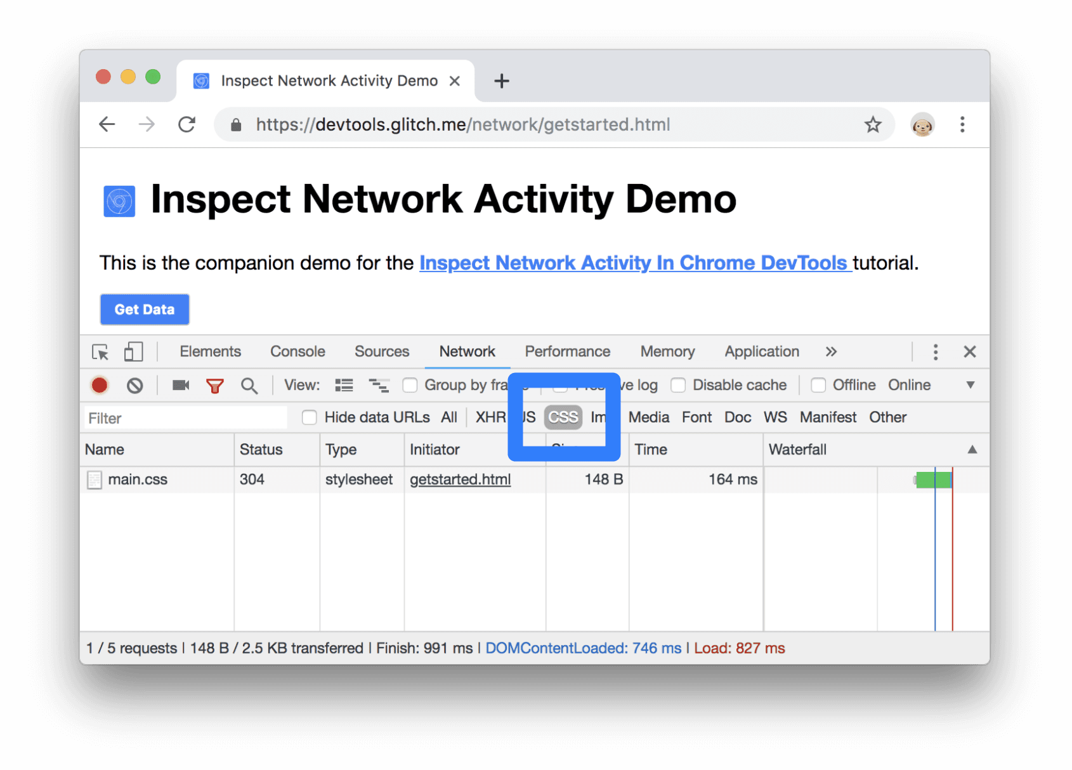Click the Get Data button

click(144, 310)
